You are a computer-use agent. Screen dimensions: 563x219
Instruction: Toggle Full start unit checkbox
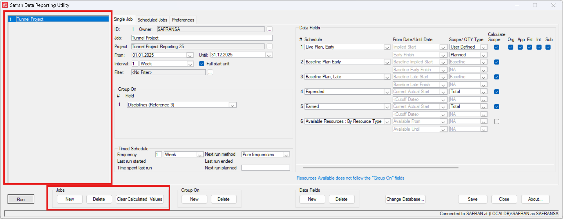pyautogui.click(x=202, y=64)
